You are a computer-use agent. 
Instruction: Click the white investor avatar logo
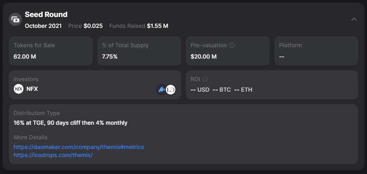pos(171,90)
